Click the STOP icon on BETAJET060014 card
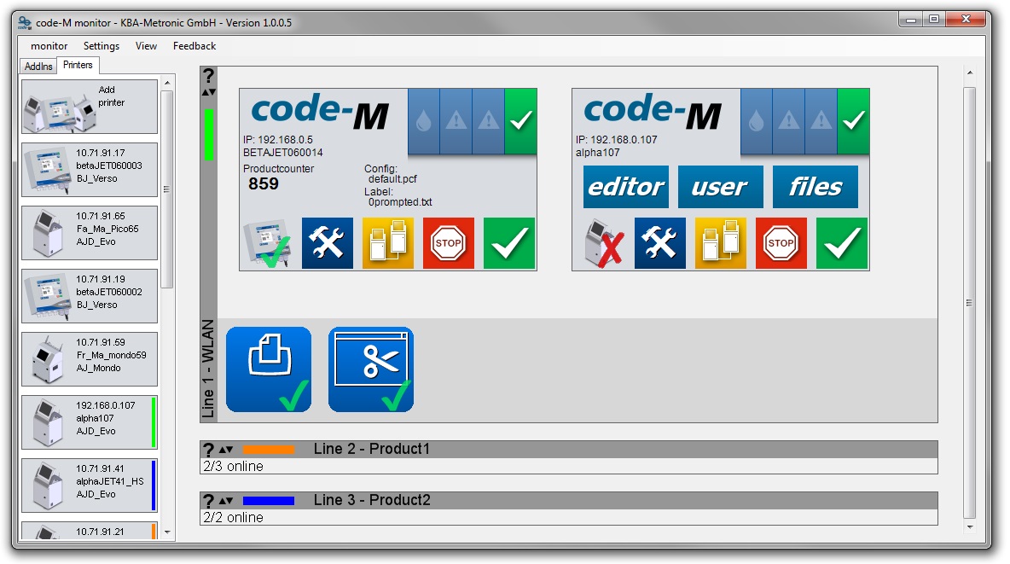Viewport: 1010px width, 564px height. click(x=449, y=243)
